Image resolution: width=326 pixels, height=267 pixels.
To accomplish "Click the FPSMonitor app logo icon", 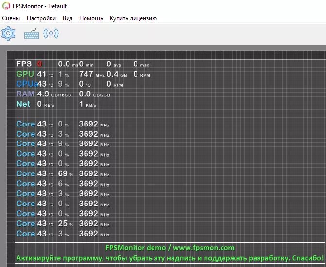I will click(x=6, y=6).
